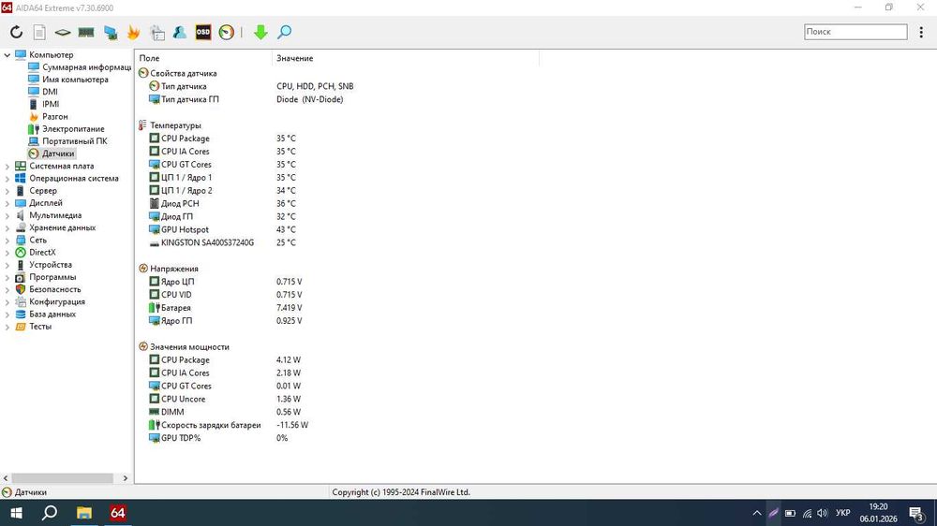Click the Refresh toolbar icon
Image resolution: width=937 pixels, height=526 pixels.
point(16,32)
